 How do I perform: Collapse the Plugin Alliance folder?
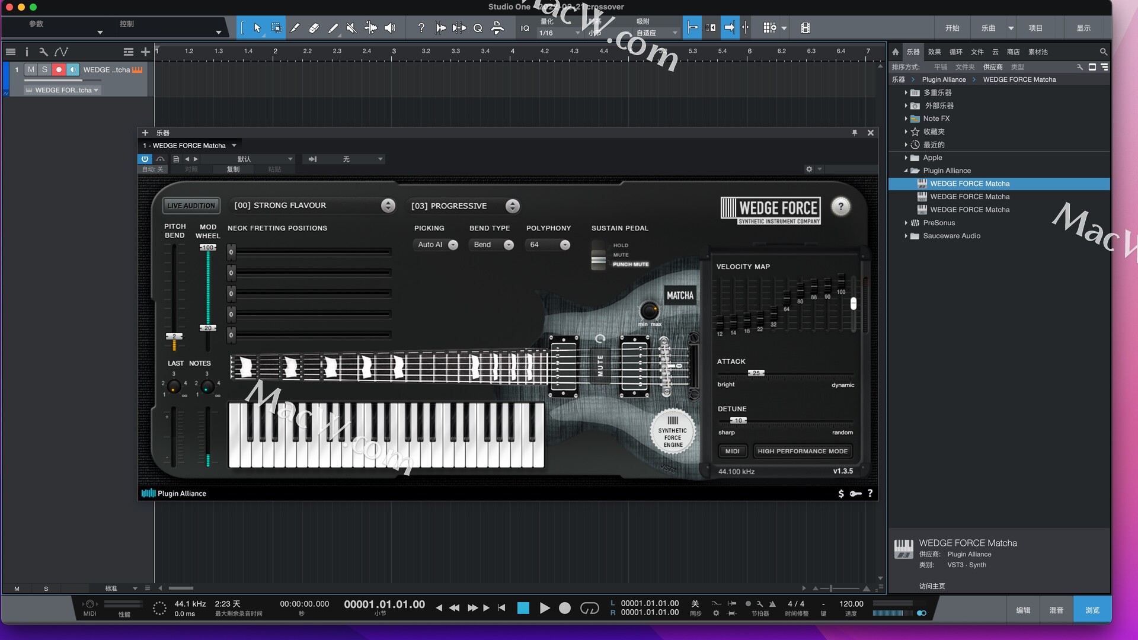(x=906, y=171)
